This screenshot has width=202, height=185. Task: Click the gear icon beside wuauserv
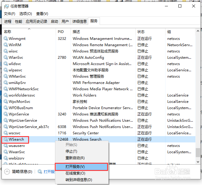[x=6, y=146]
